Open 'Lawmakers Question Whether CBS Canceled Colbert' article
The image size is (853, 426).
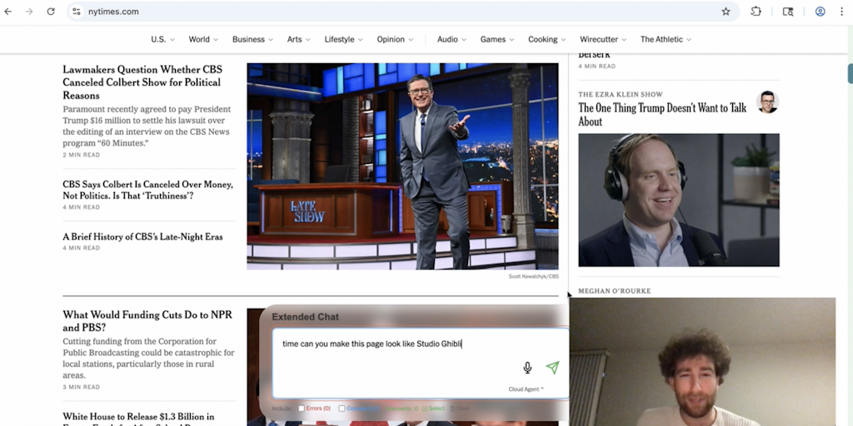[x=142, y=82]
